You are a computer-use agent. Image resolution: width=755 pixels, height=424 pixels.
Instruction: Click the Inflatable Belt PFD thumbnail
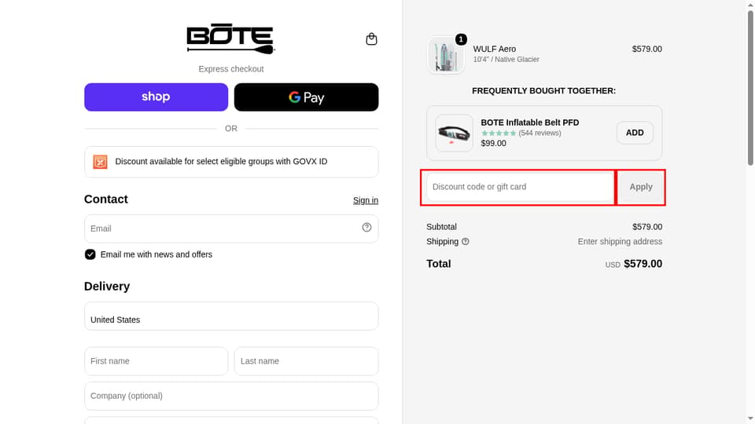(x=454, y=133)
